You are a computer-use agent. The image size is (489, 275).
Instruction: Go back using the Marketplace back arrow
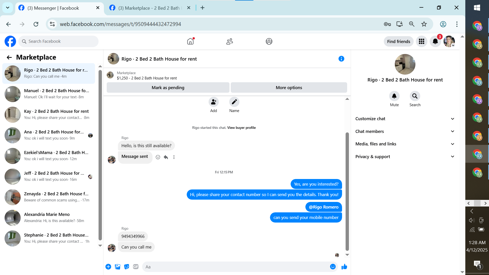tap(9, 57)
